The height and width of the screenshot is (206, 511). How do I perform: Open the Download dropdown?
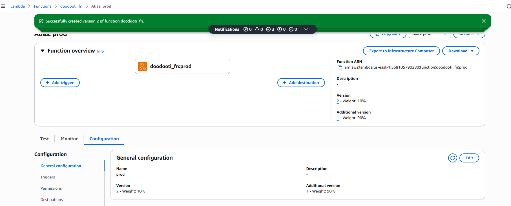[x=461, y=51]
